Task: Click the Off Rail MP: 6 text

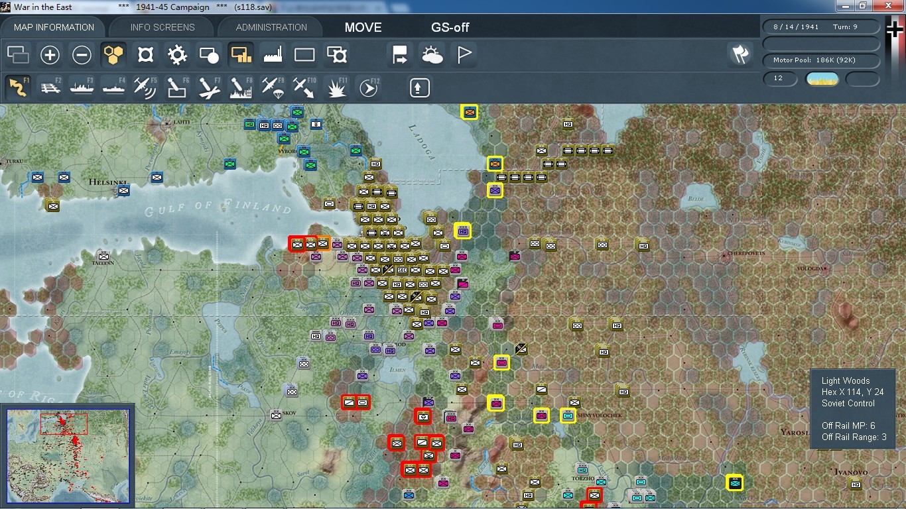Action: point(848,425)
